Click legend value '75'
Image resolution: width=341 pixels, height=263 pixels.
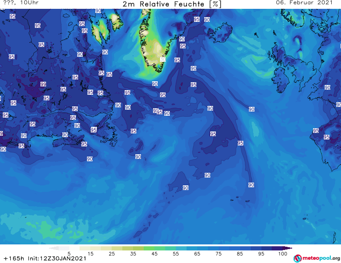pos(218,254)
